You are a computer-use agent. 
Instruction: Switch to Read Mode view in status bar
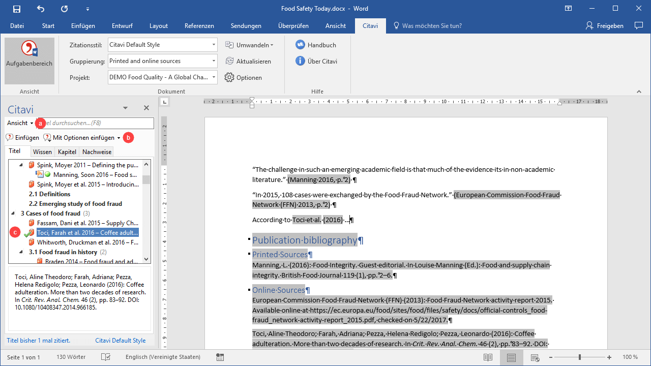click(x=488, y=357)
